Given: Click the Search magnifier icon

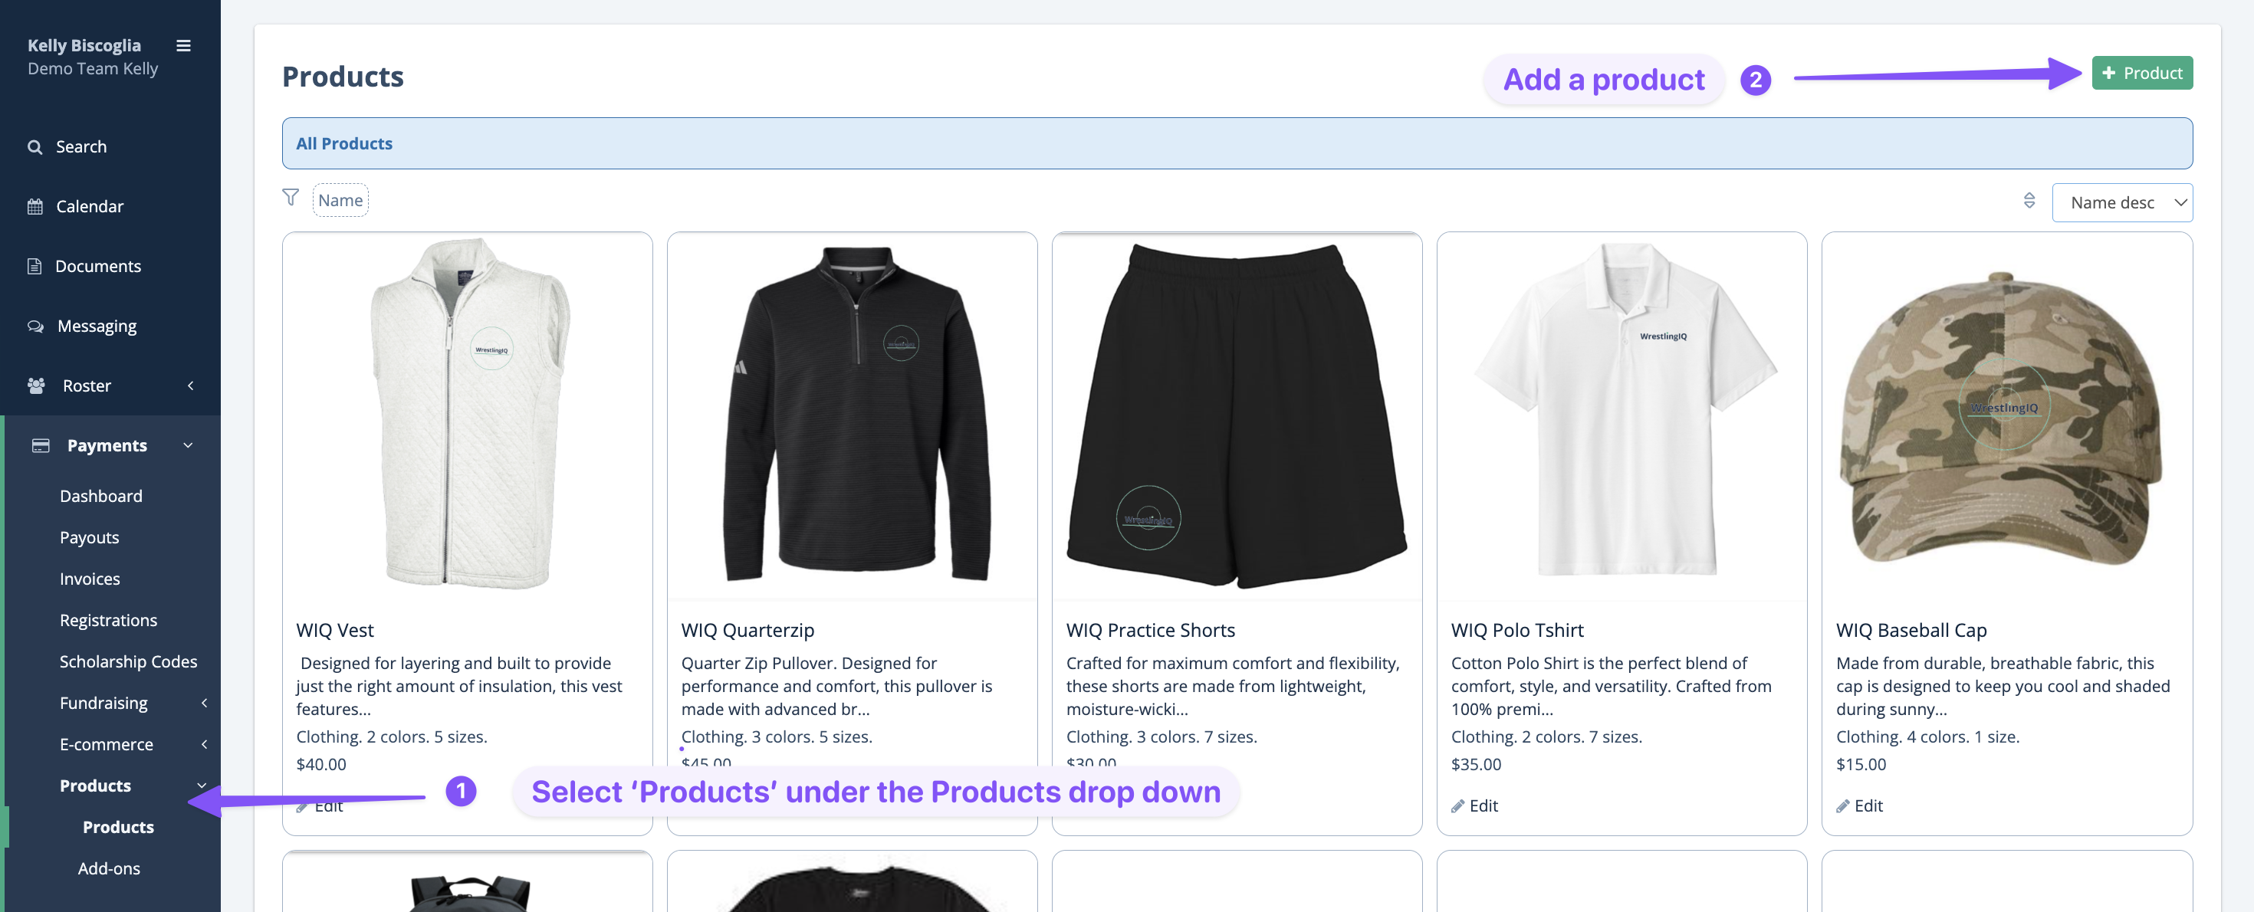Looking at the screenshot, I should [x=35, y=147].
